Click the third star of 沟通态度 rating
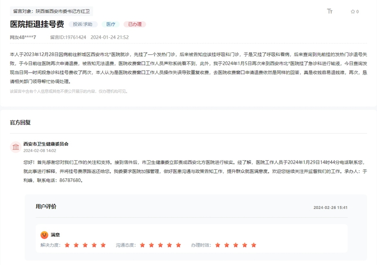The height and width of the screenshot is (265, 377). 160,245
